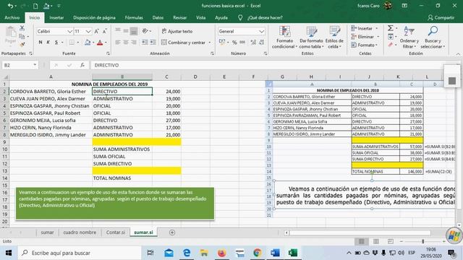
Task: Click the text orientation icon
Action: 145,30
